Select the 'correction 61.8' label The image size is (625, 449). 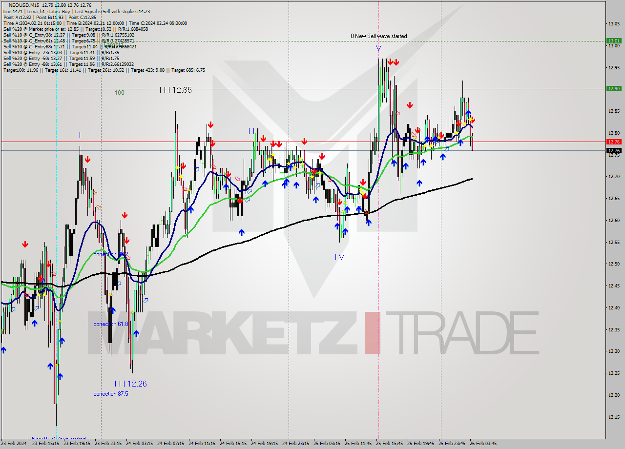111,324
